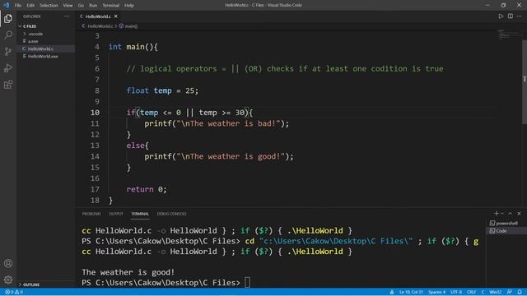Click the feedback icon in status bar
This screenshot has width=527, height=296.
click(510, 292)
